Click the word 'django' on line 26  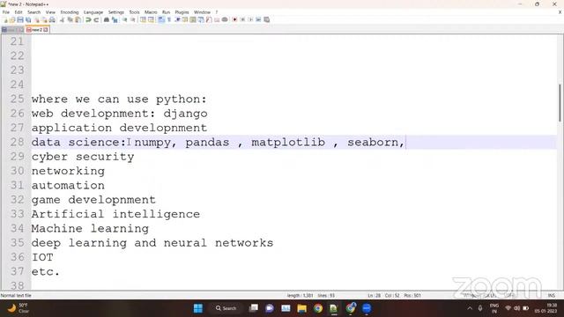coord(186,114)
